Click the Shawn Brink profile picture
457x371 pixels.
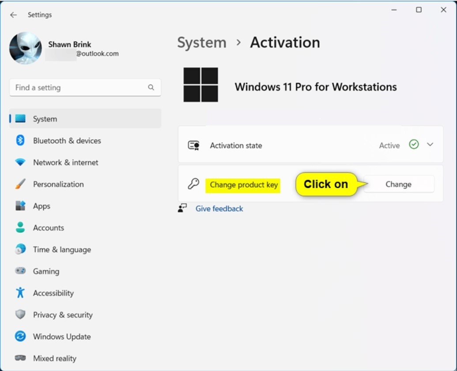pyautogui.click(x=25, y=48)
